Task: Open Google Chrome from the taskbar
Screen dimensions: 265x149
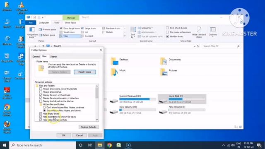Action: 109,145
